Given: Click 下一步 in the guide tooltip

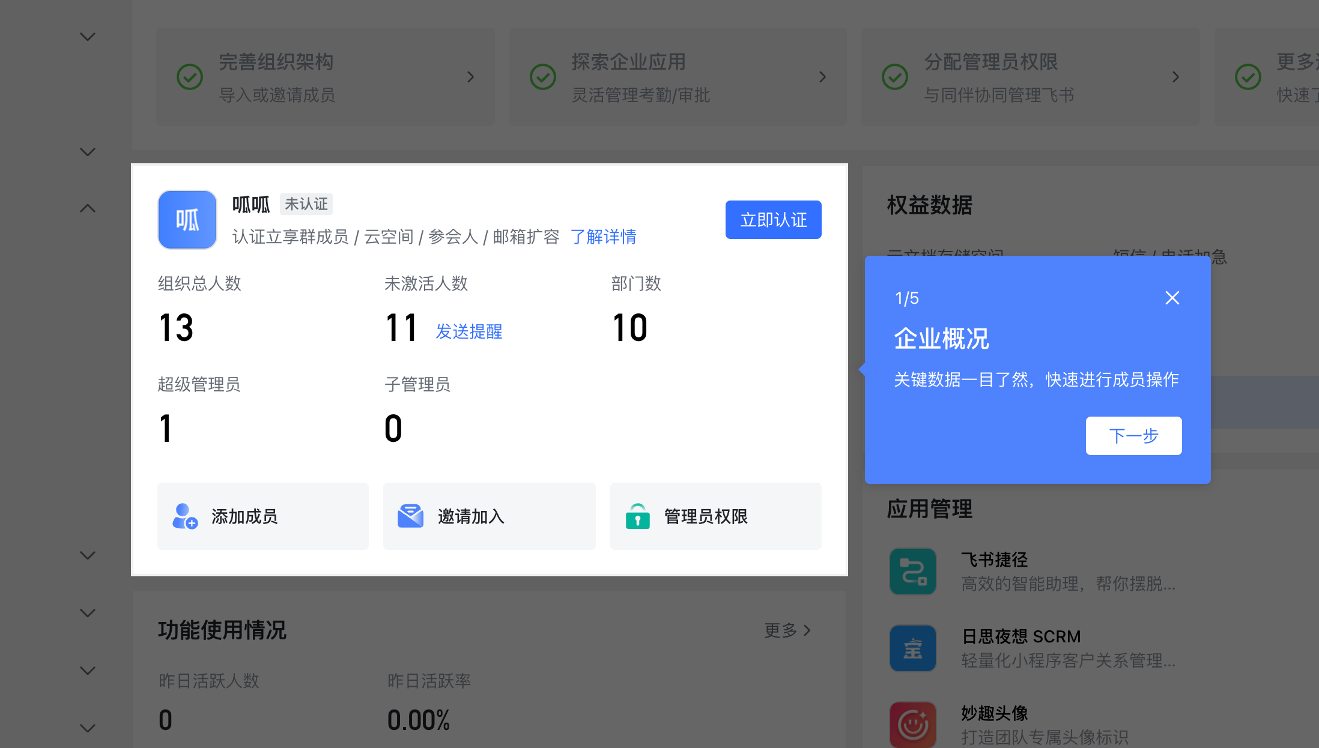Looking at the screenshot, I should [x=1133, y=436].
